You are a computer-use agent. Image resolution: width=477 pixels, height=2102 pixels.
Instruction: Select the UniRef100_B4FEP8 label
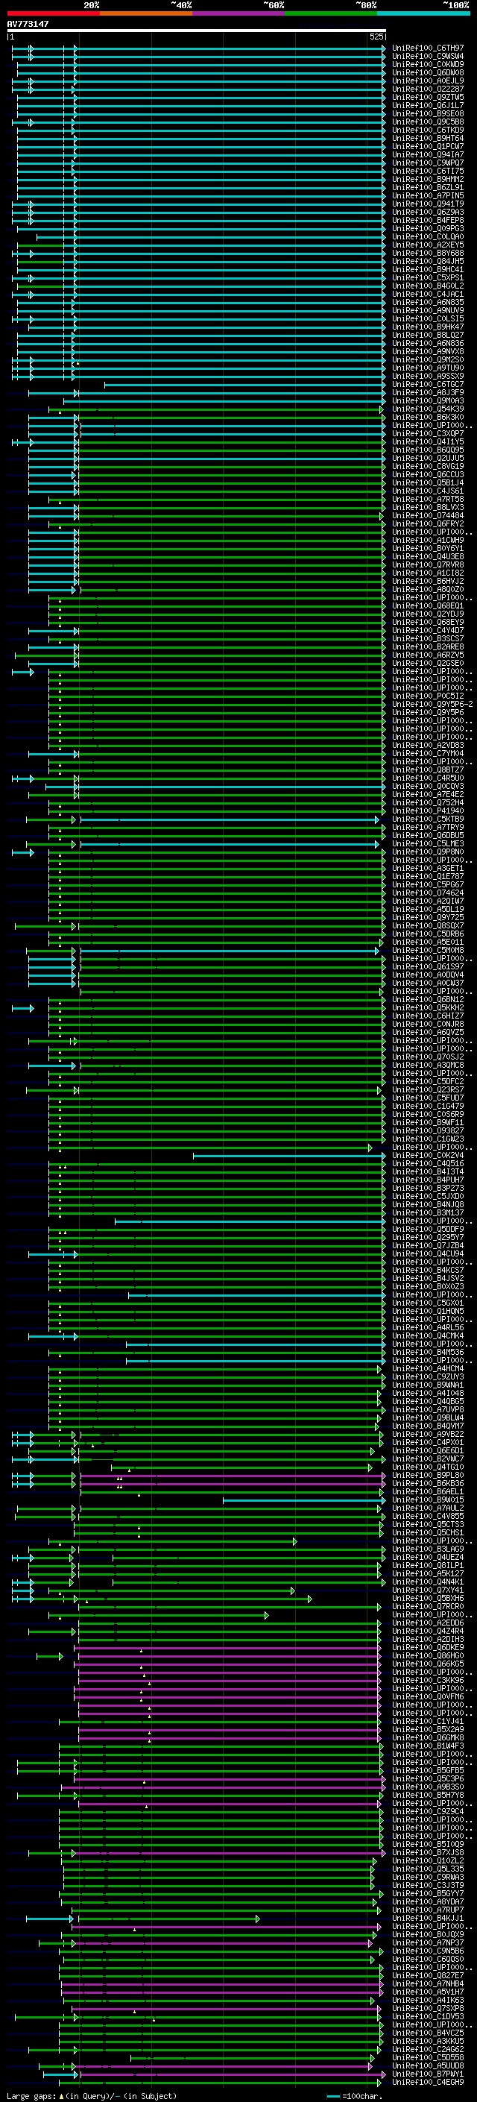pos(428,220)
